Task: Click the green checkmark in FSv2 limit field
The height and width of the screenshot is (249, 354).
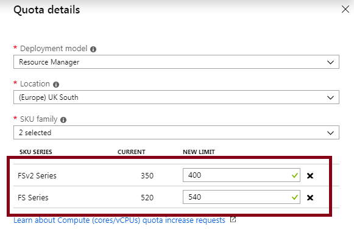Action: coord(295,175)
